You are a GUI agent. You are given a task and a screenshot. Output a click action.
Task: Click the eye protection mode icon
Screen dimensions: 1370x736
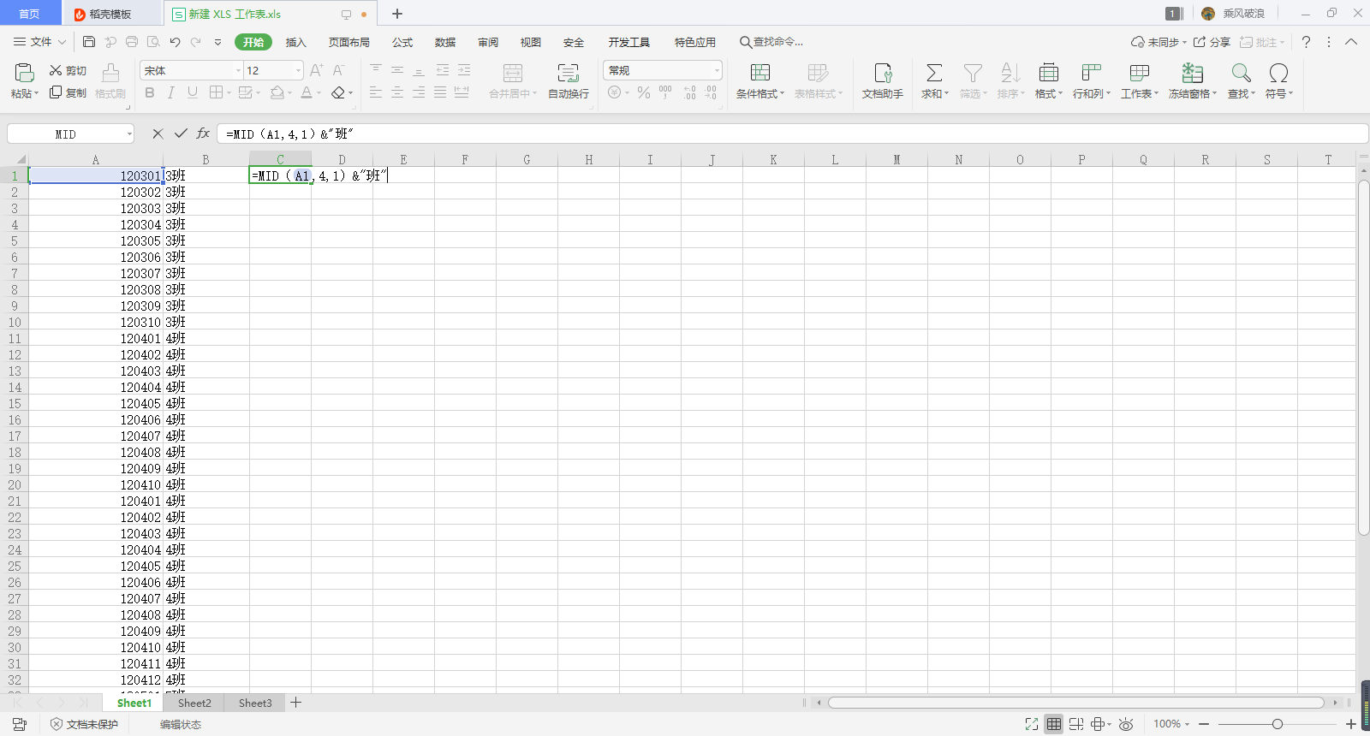1126,724
